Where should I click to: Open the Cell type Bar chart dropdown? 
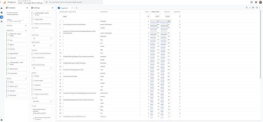click(42, 101)
